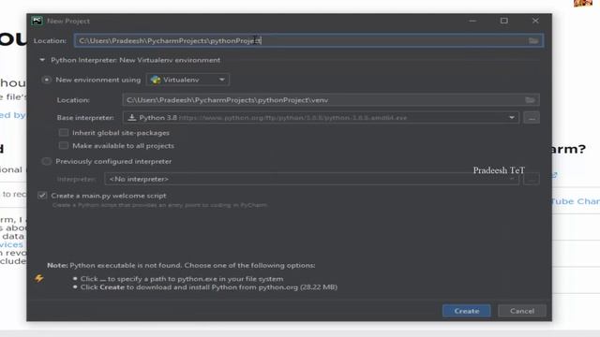Click the download icon beside Python 3.8

[132, 117]
